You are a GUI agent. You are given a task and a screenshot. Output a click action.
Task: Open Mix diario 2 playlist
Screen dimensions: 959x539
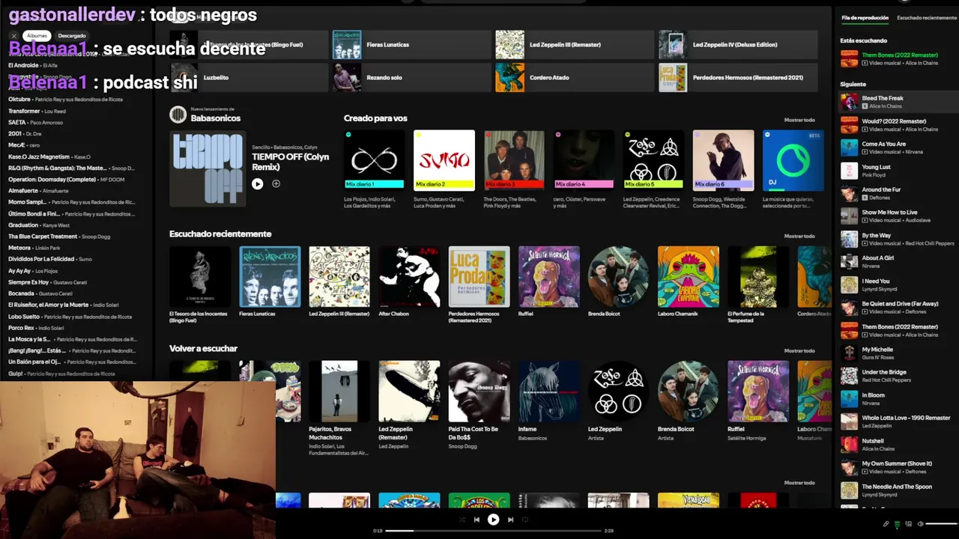tap(444, 160)
